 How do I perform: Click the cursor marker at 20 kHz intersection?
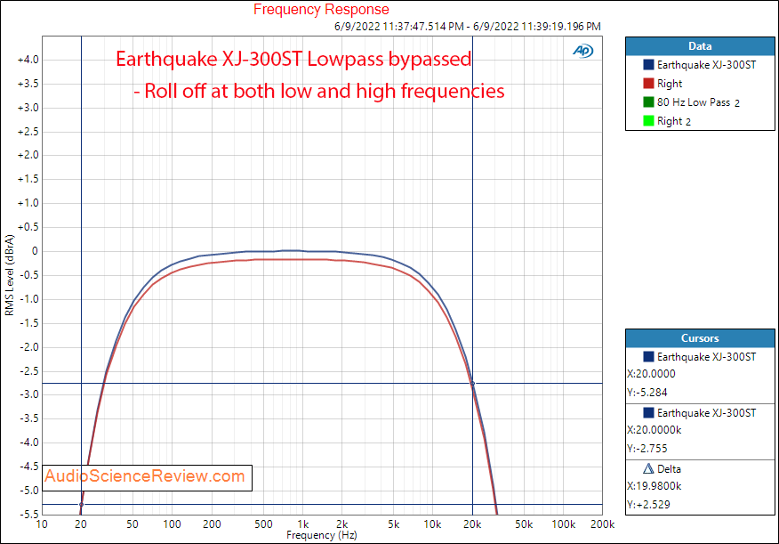point(472,384)
